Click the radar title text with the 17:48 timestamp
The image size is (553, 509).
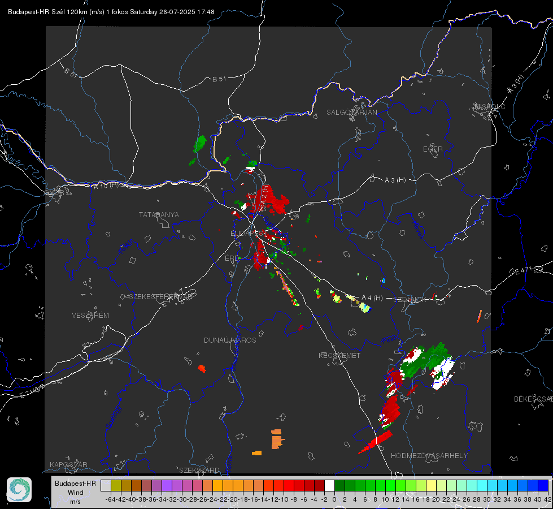(111, 12)
